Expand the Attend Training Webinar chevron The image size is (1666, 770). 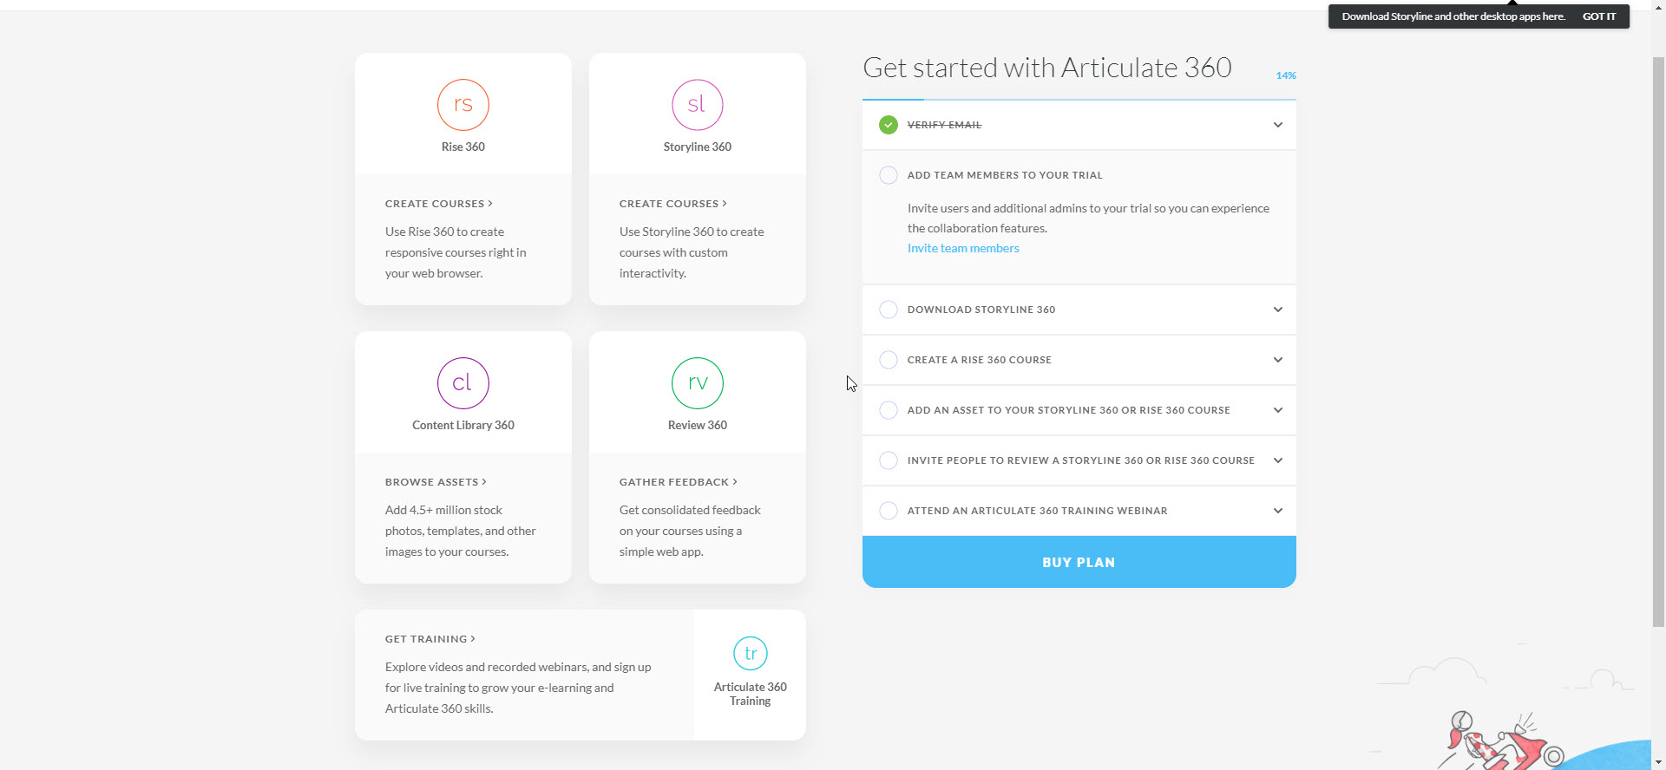point(1278,511)
